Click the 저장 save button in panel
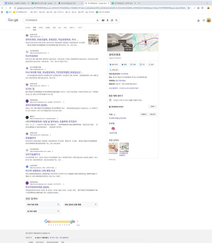 (x=142, y=65)
